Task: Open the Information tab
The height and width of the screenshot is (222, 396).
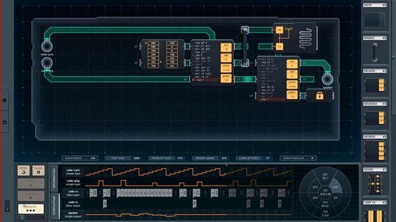Action: coord(54,178)
